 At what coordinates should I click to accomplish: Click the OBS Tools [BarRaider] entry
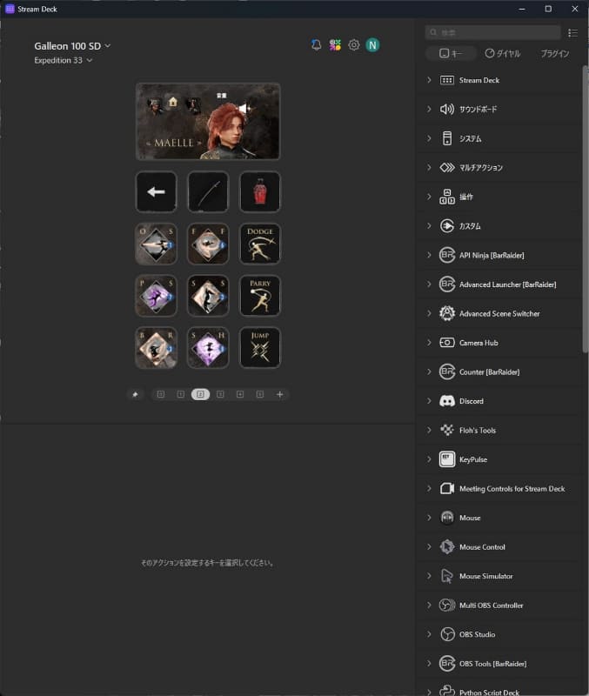[x=499, y=664]
